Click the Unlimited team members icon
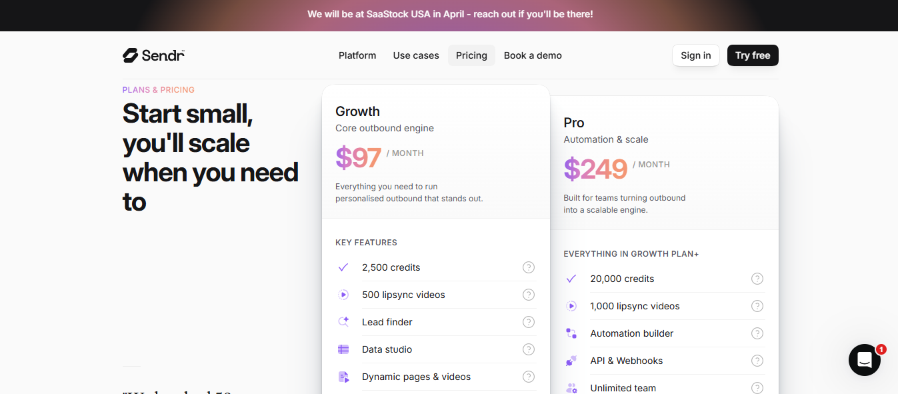Viewport: 898px width, 394px height. point(571,387)
